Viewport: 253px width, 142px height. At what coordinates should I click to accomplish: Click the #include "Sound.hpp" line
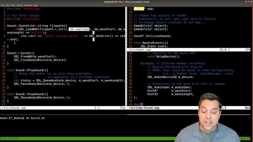click(x=24, y=9)
